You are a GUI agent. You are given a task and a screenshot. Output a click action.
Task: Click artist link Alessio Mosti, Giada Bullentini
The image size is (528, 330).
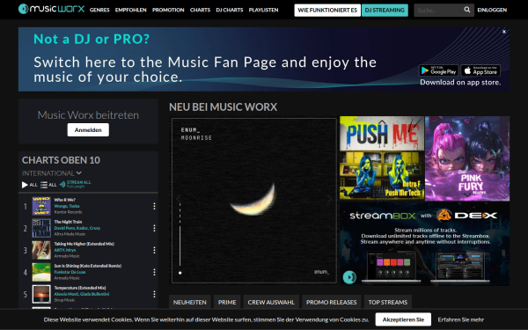click(82, 294)
